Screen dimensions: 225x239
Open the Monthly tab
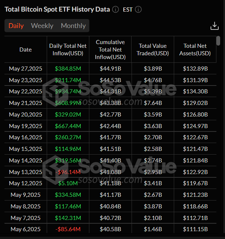73,26
